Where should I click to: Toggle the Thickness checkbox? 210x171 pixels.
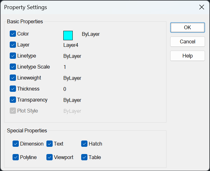(x=13, y=89)
